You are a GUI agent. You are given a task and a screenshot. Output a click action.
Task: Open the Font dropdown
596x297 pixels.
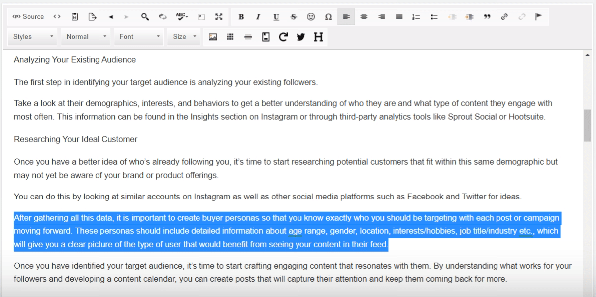[139, 37]
